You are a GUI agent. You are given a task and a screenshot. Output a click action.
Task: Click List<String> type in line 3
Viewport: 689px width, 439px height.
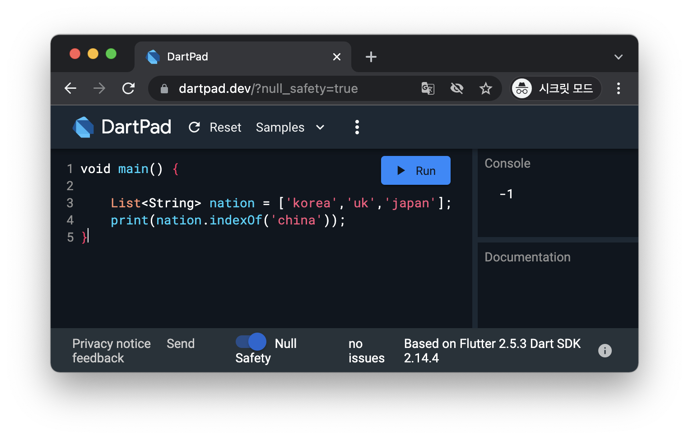[x=156, y=203]
